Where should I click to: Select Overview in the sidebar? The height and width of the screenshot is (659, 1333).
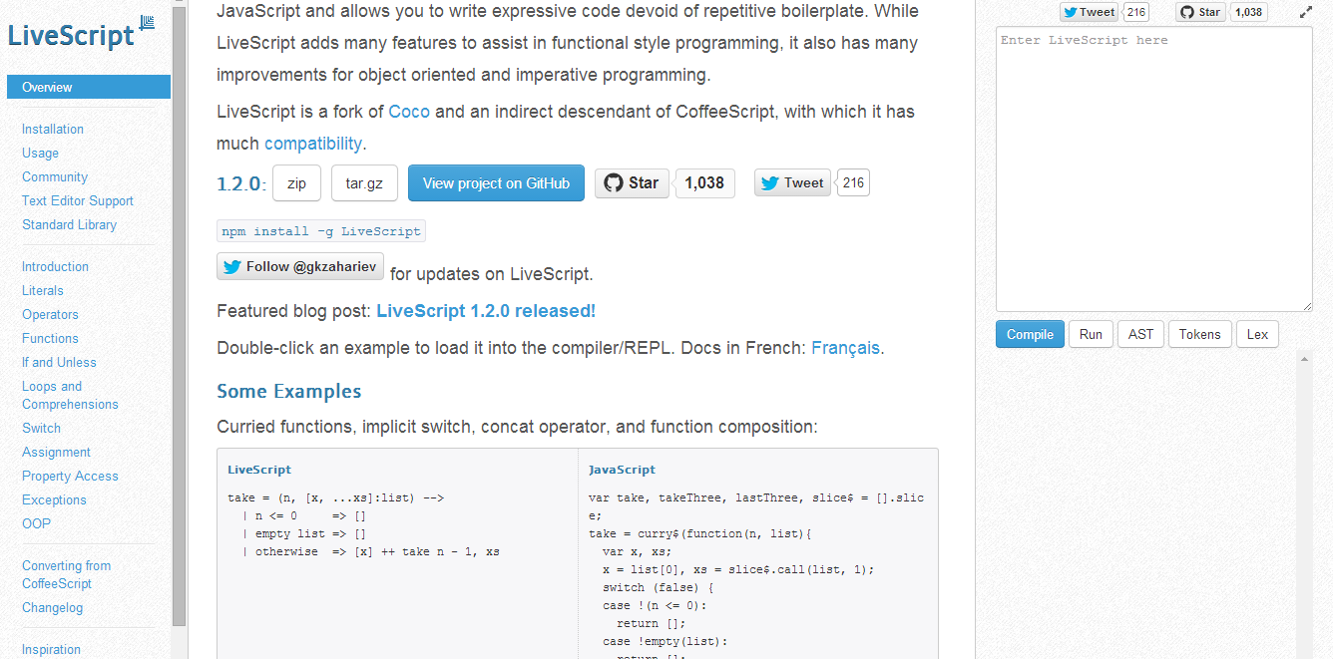[x=89, y=87]
